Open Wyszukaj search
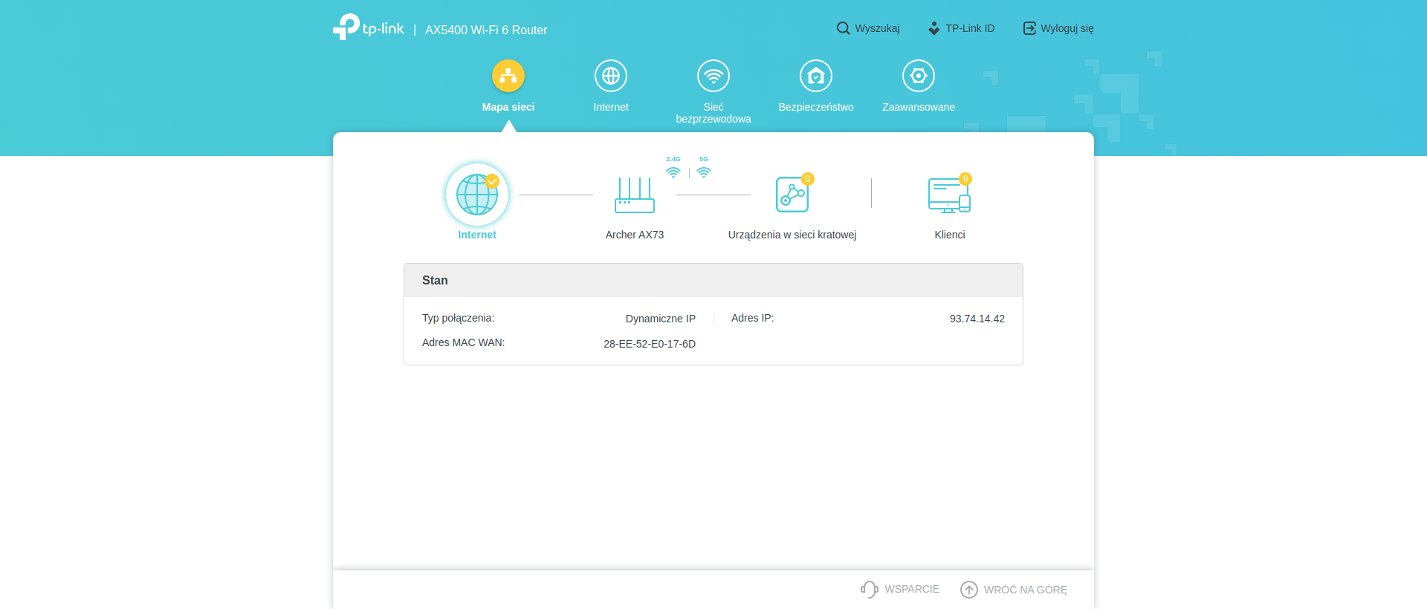 868,28
